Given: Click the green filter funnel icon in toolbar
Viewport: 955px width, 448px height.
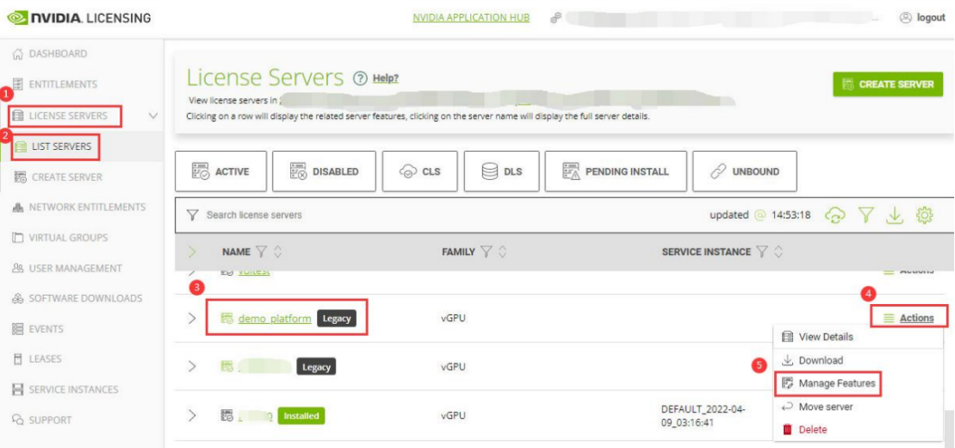Looking at the screenshot, I should click(865, 215).
